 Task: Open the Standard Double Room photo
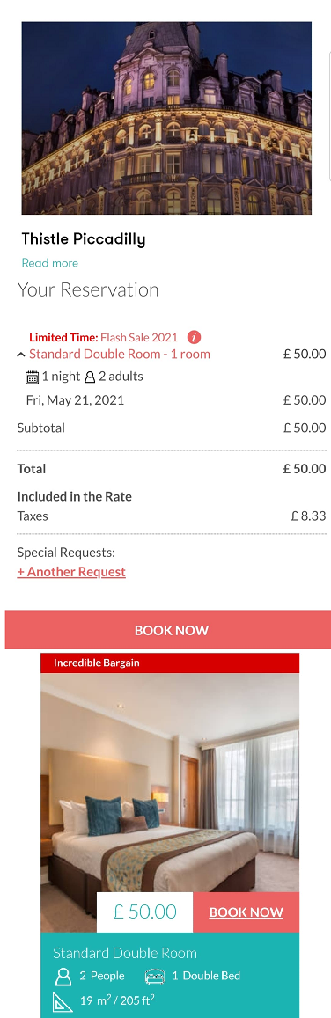[170, 782]
